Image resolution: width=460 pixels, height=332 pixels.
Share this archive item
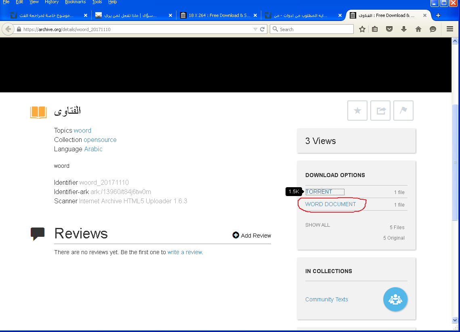pos(380,111)
